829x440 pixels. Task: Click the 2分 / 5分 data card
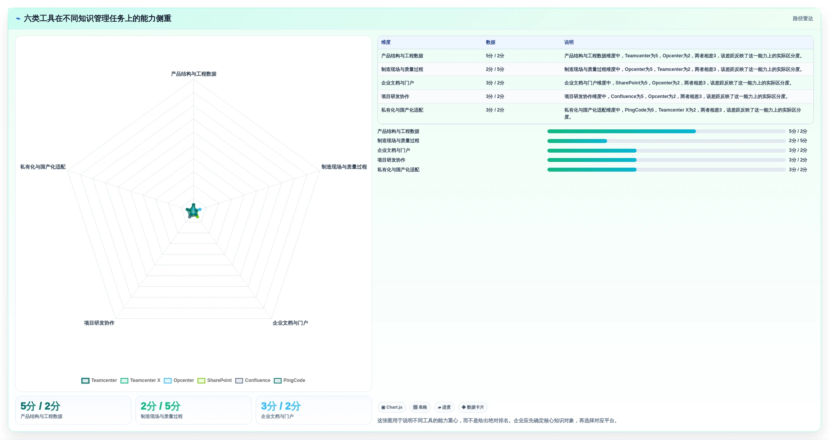tap(194, 410)
